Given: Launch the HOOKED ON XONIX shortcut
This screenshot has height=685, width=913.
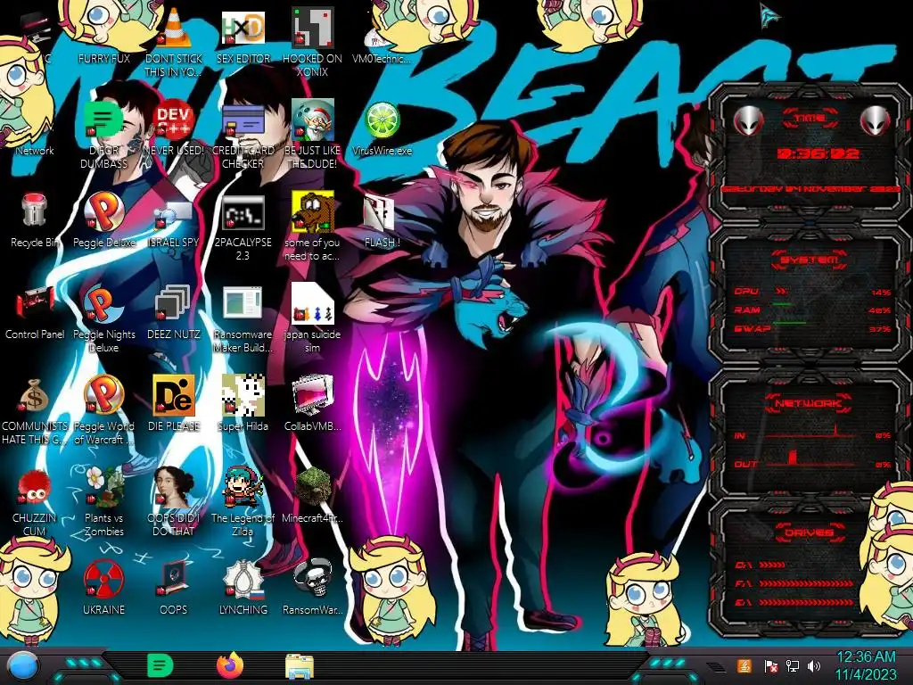Looking at the screenshot, I should pyautogui.click(x=313, y=28).
